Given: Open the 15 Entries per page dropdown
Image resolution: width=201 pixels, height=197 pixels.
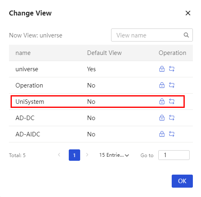Looking at the screenshot, I should pyautogui.click(x=114, y=155).
